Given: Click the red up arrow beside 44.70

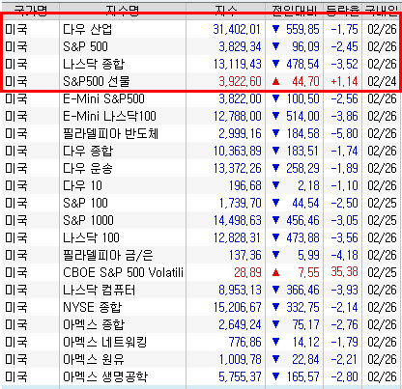Looking at the screenshot, I should (x=275, y=82).
